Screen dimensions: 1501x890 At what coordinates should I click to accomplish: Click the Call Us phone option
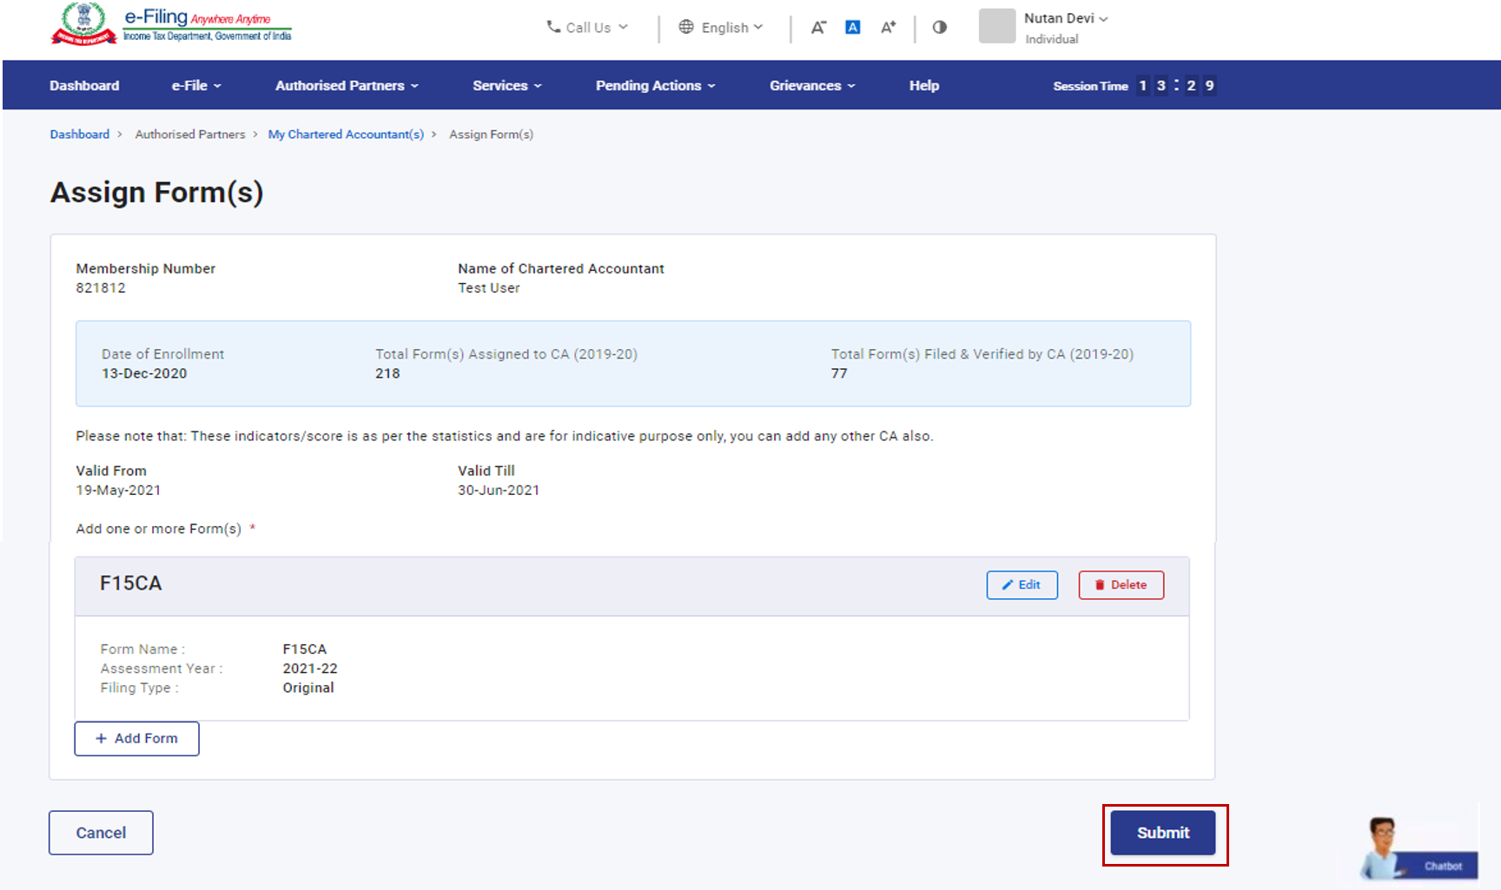(x=586, y=28)
